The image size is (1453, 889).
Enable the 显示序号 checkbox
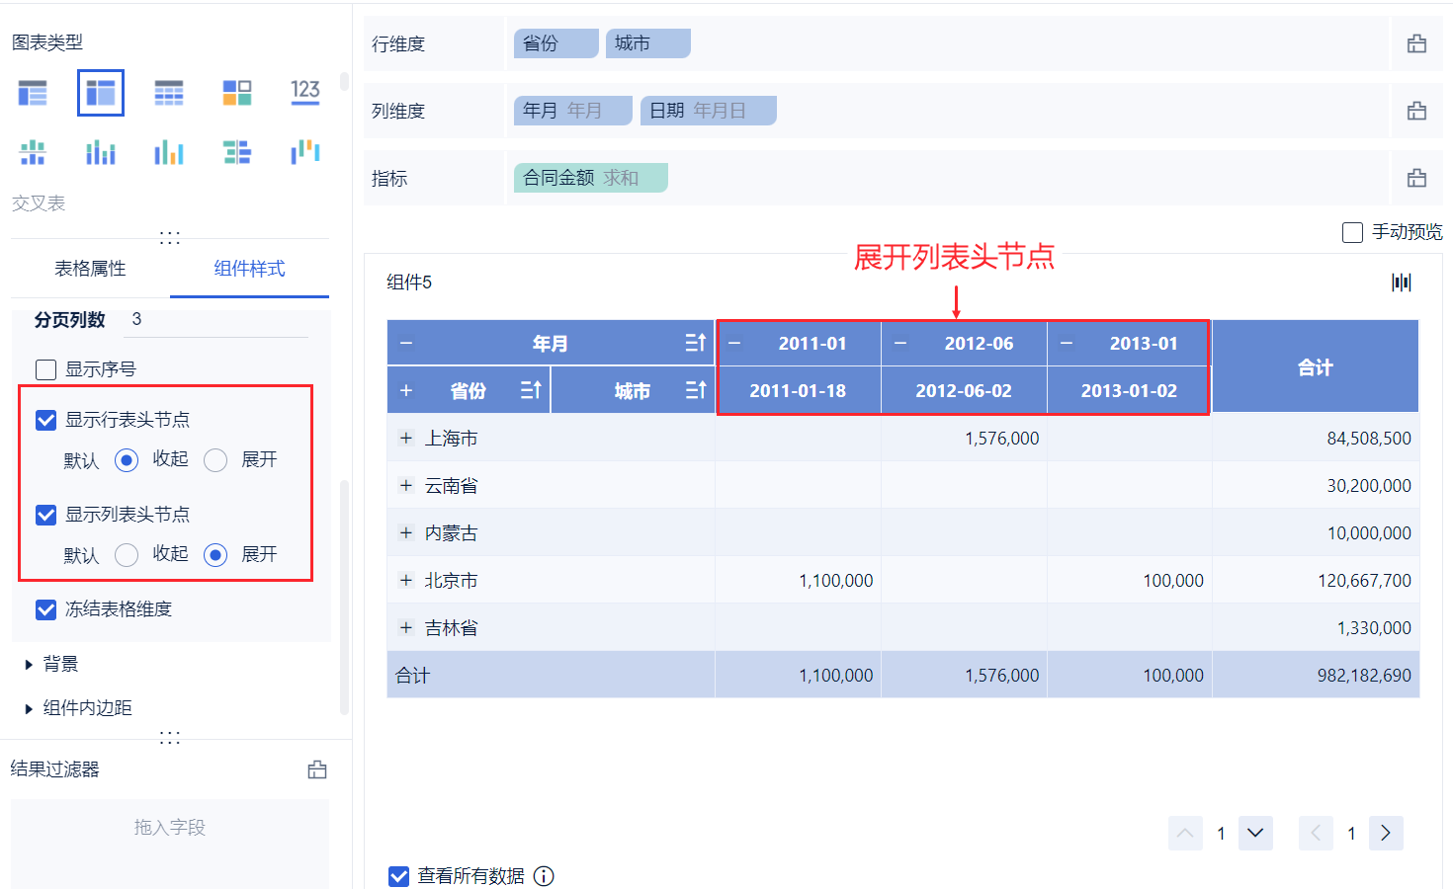pos(45,369)
